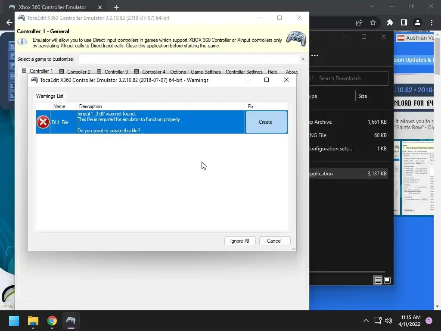Screen dimensions: 441x331
Task: Bookmark this page with the star icon
Action: 373,22
